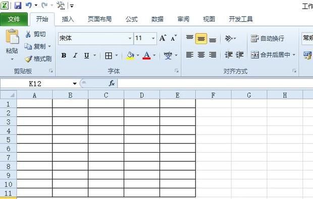Toggle center horizontal alignment
This screenshot has width=313, height=199.
tap(201, 54)
